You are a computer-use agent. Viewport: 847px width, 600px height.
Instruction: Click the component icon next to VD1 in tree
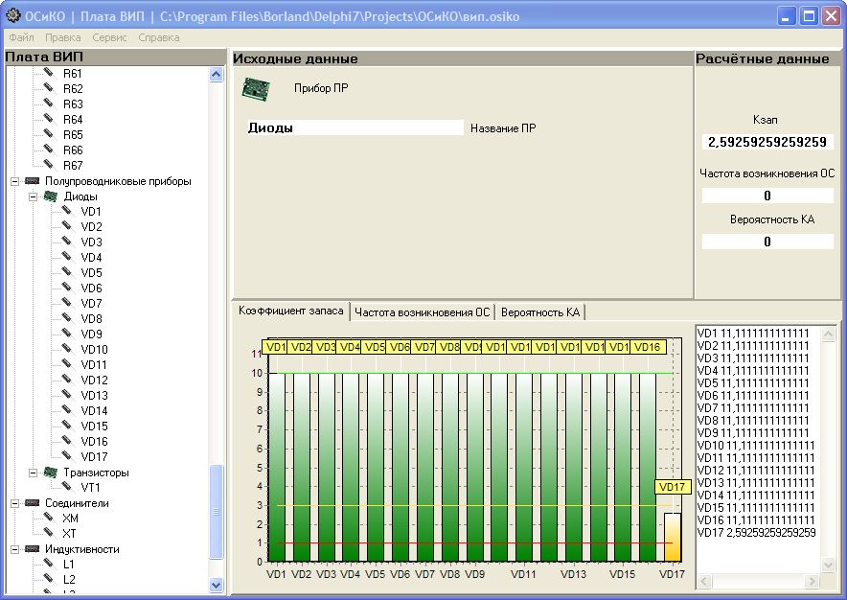point(67,210)
